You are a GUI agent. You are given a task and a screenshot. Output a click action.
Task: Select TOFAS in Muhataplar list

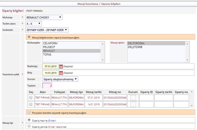tap(47, 54)
